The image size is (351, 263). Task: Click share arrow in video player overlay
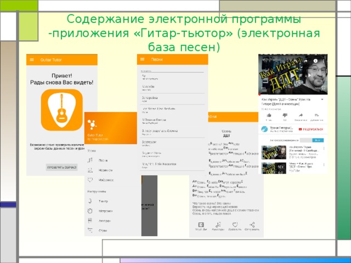tap(305, 61)
